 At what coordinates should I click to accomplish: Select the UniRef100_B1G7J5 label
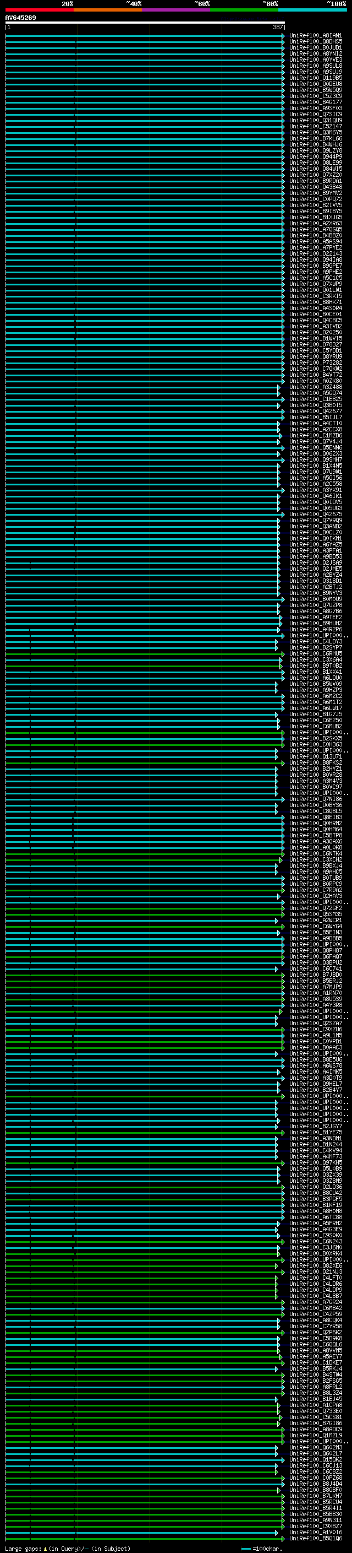point(315,715)
